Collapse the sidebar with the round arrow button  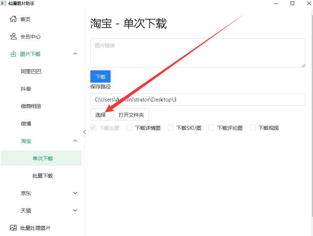(85, 132)
